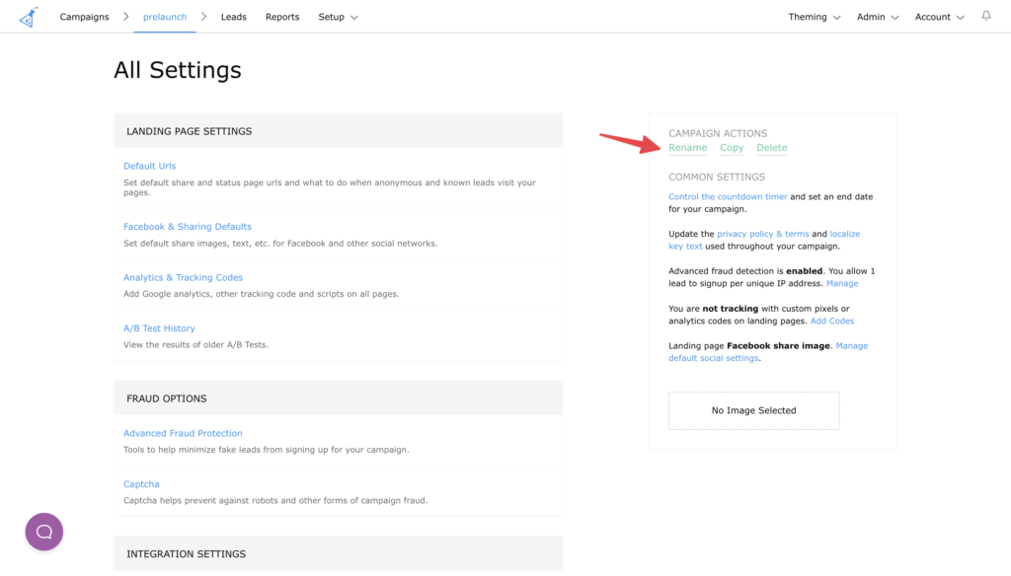
Task: Open the Campaigns menu item
Action: 85,17
